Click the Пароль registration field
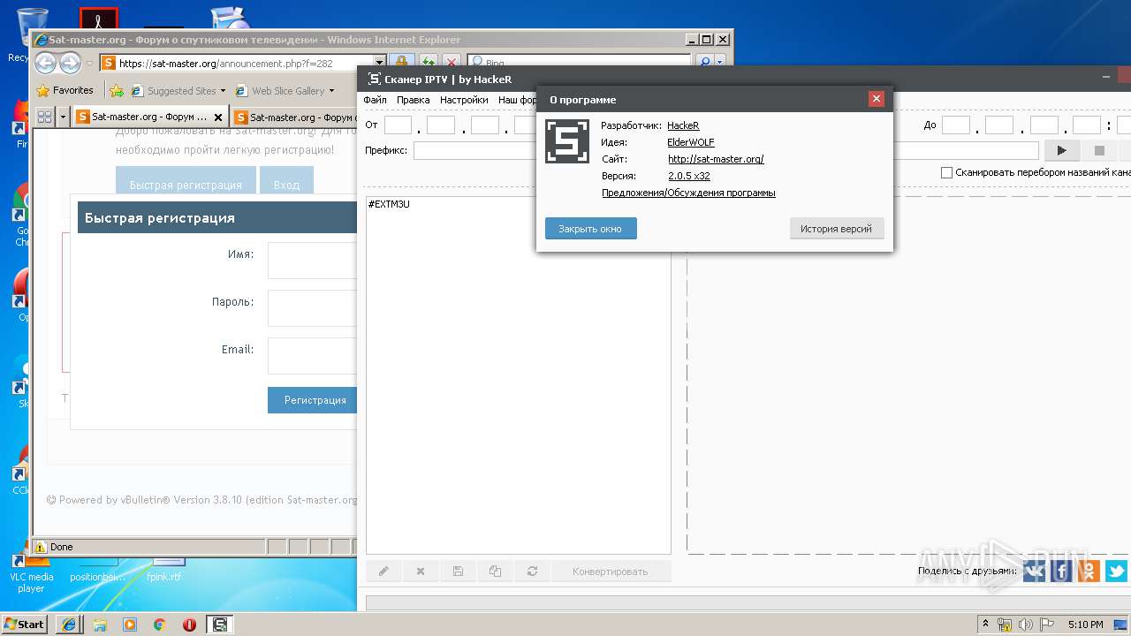Viewport: 1131px width, 636px height. pos(314,308)
